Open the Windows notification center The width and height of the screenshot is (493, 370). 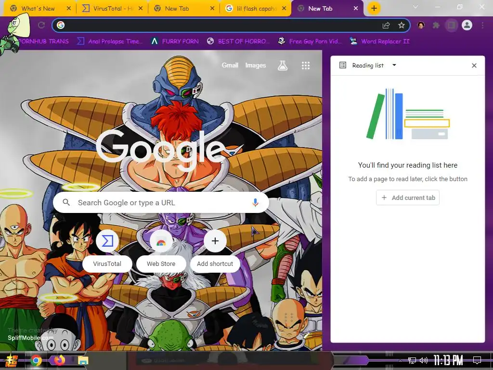pyautogui.click(x=477, y=360)
